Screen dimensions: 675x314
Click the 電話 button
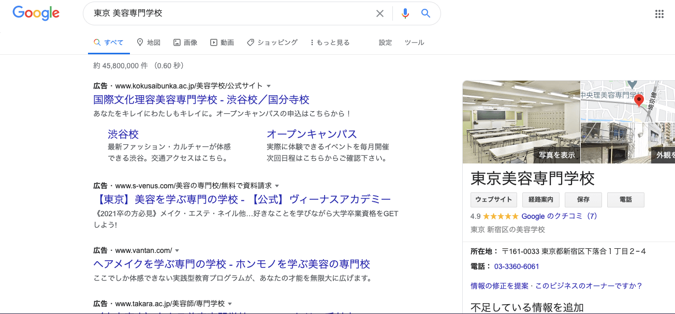pyautogui.click(x=625, y=200)
